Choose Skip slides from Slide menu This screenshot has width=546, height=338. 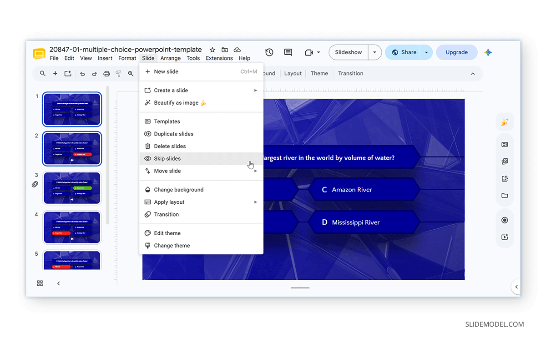201,159
